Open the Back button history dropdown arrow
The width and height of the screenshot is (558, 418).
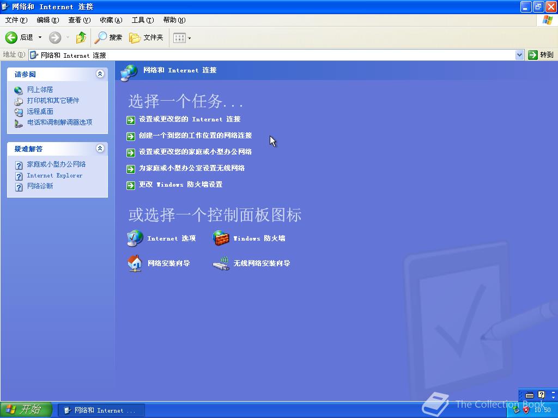pyautogui.click(x=40, y=38)
